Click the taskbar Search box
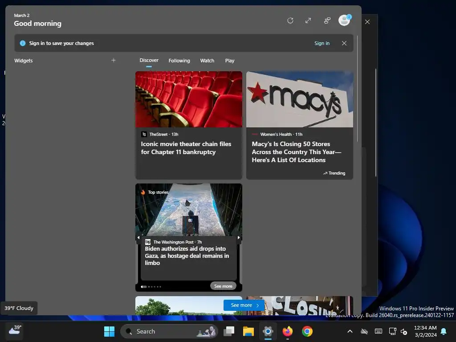This screenshot has width=456, height=342. point(169,331)
